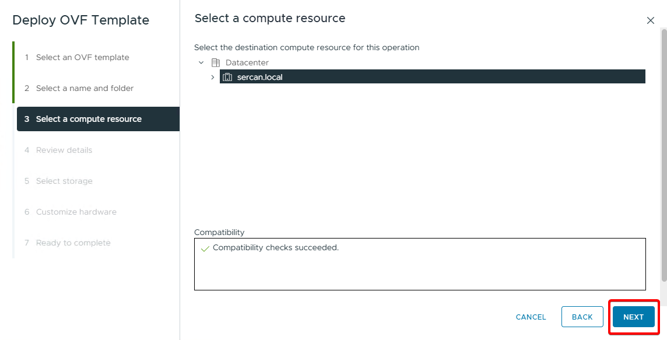Go to step 6 Customize hardware

pos(76,212)
